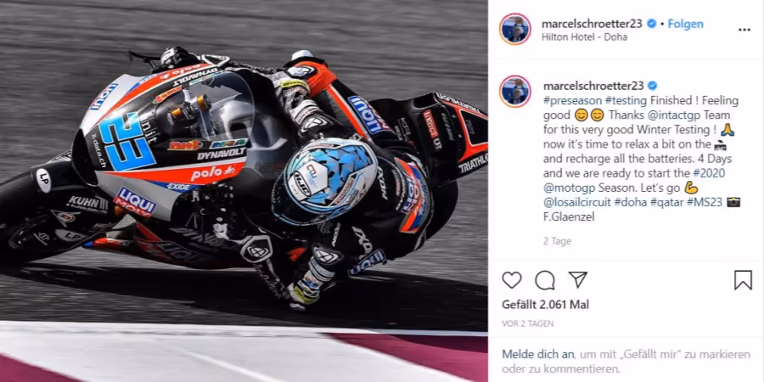This screenshot has width=764, height=382.
Task: Like the post with the heart icon
Action: pos(512,280)
